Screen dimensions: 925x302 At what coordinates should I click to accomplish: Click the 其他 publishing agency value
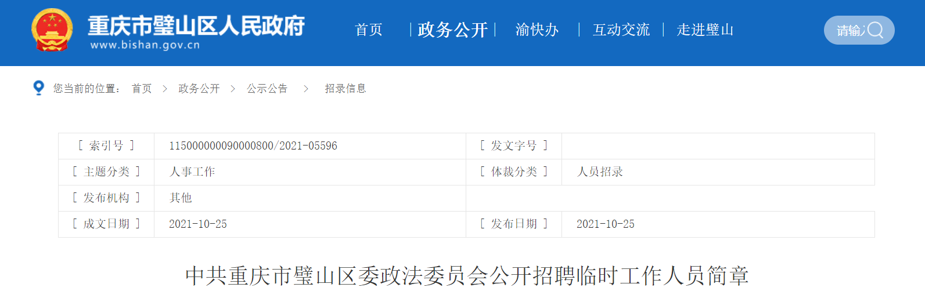181,198
